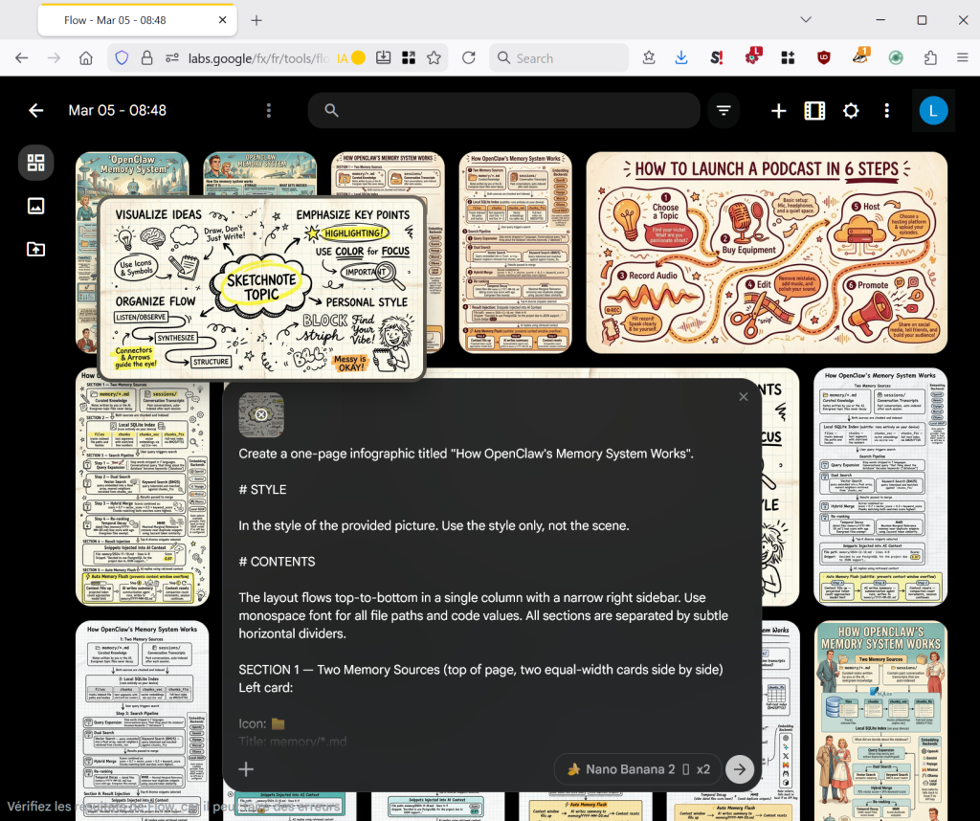Open the scene builder filmstrip icon

pos(814,111)
